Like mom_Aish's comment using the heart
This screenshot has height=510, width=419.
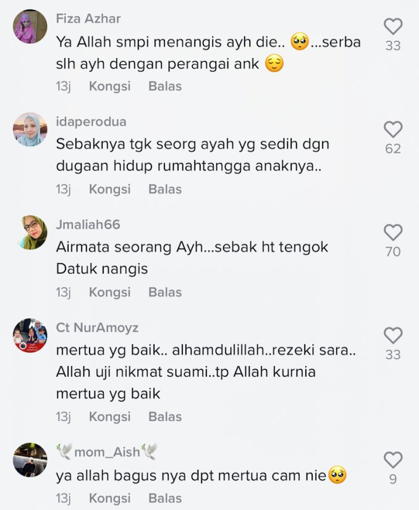tap(393, 459)
